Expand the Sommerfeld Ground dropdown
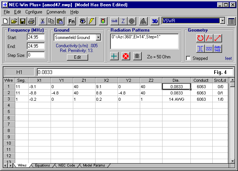The height and width of the screenshot is (171, 238). (98, 38)
